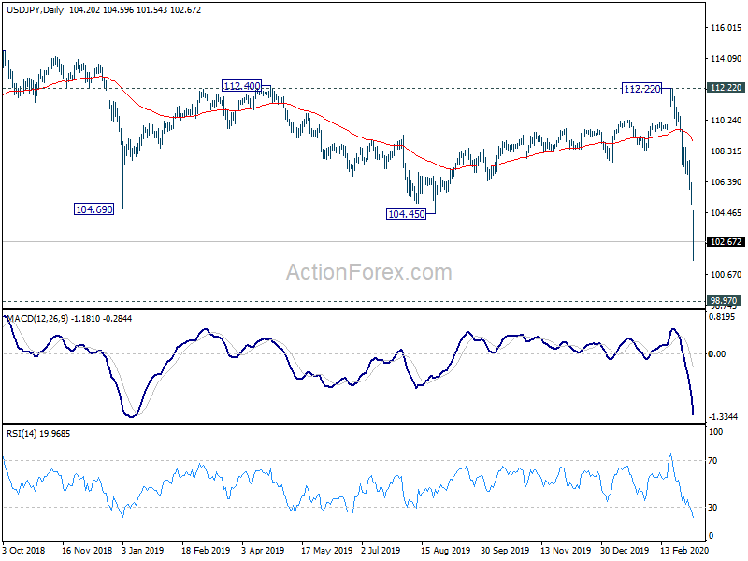Click the 2 Jul 2019 date label

381,550
